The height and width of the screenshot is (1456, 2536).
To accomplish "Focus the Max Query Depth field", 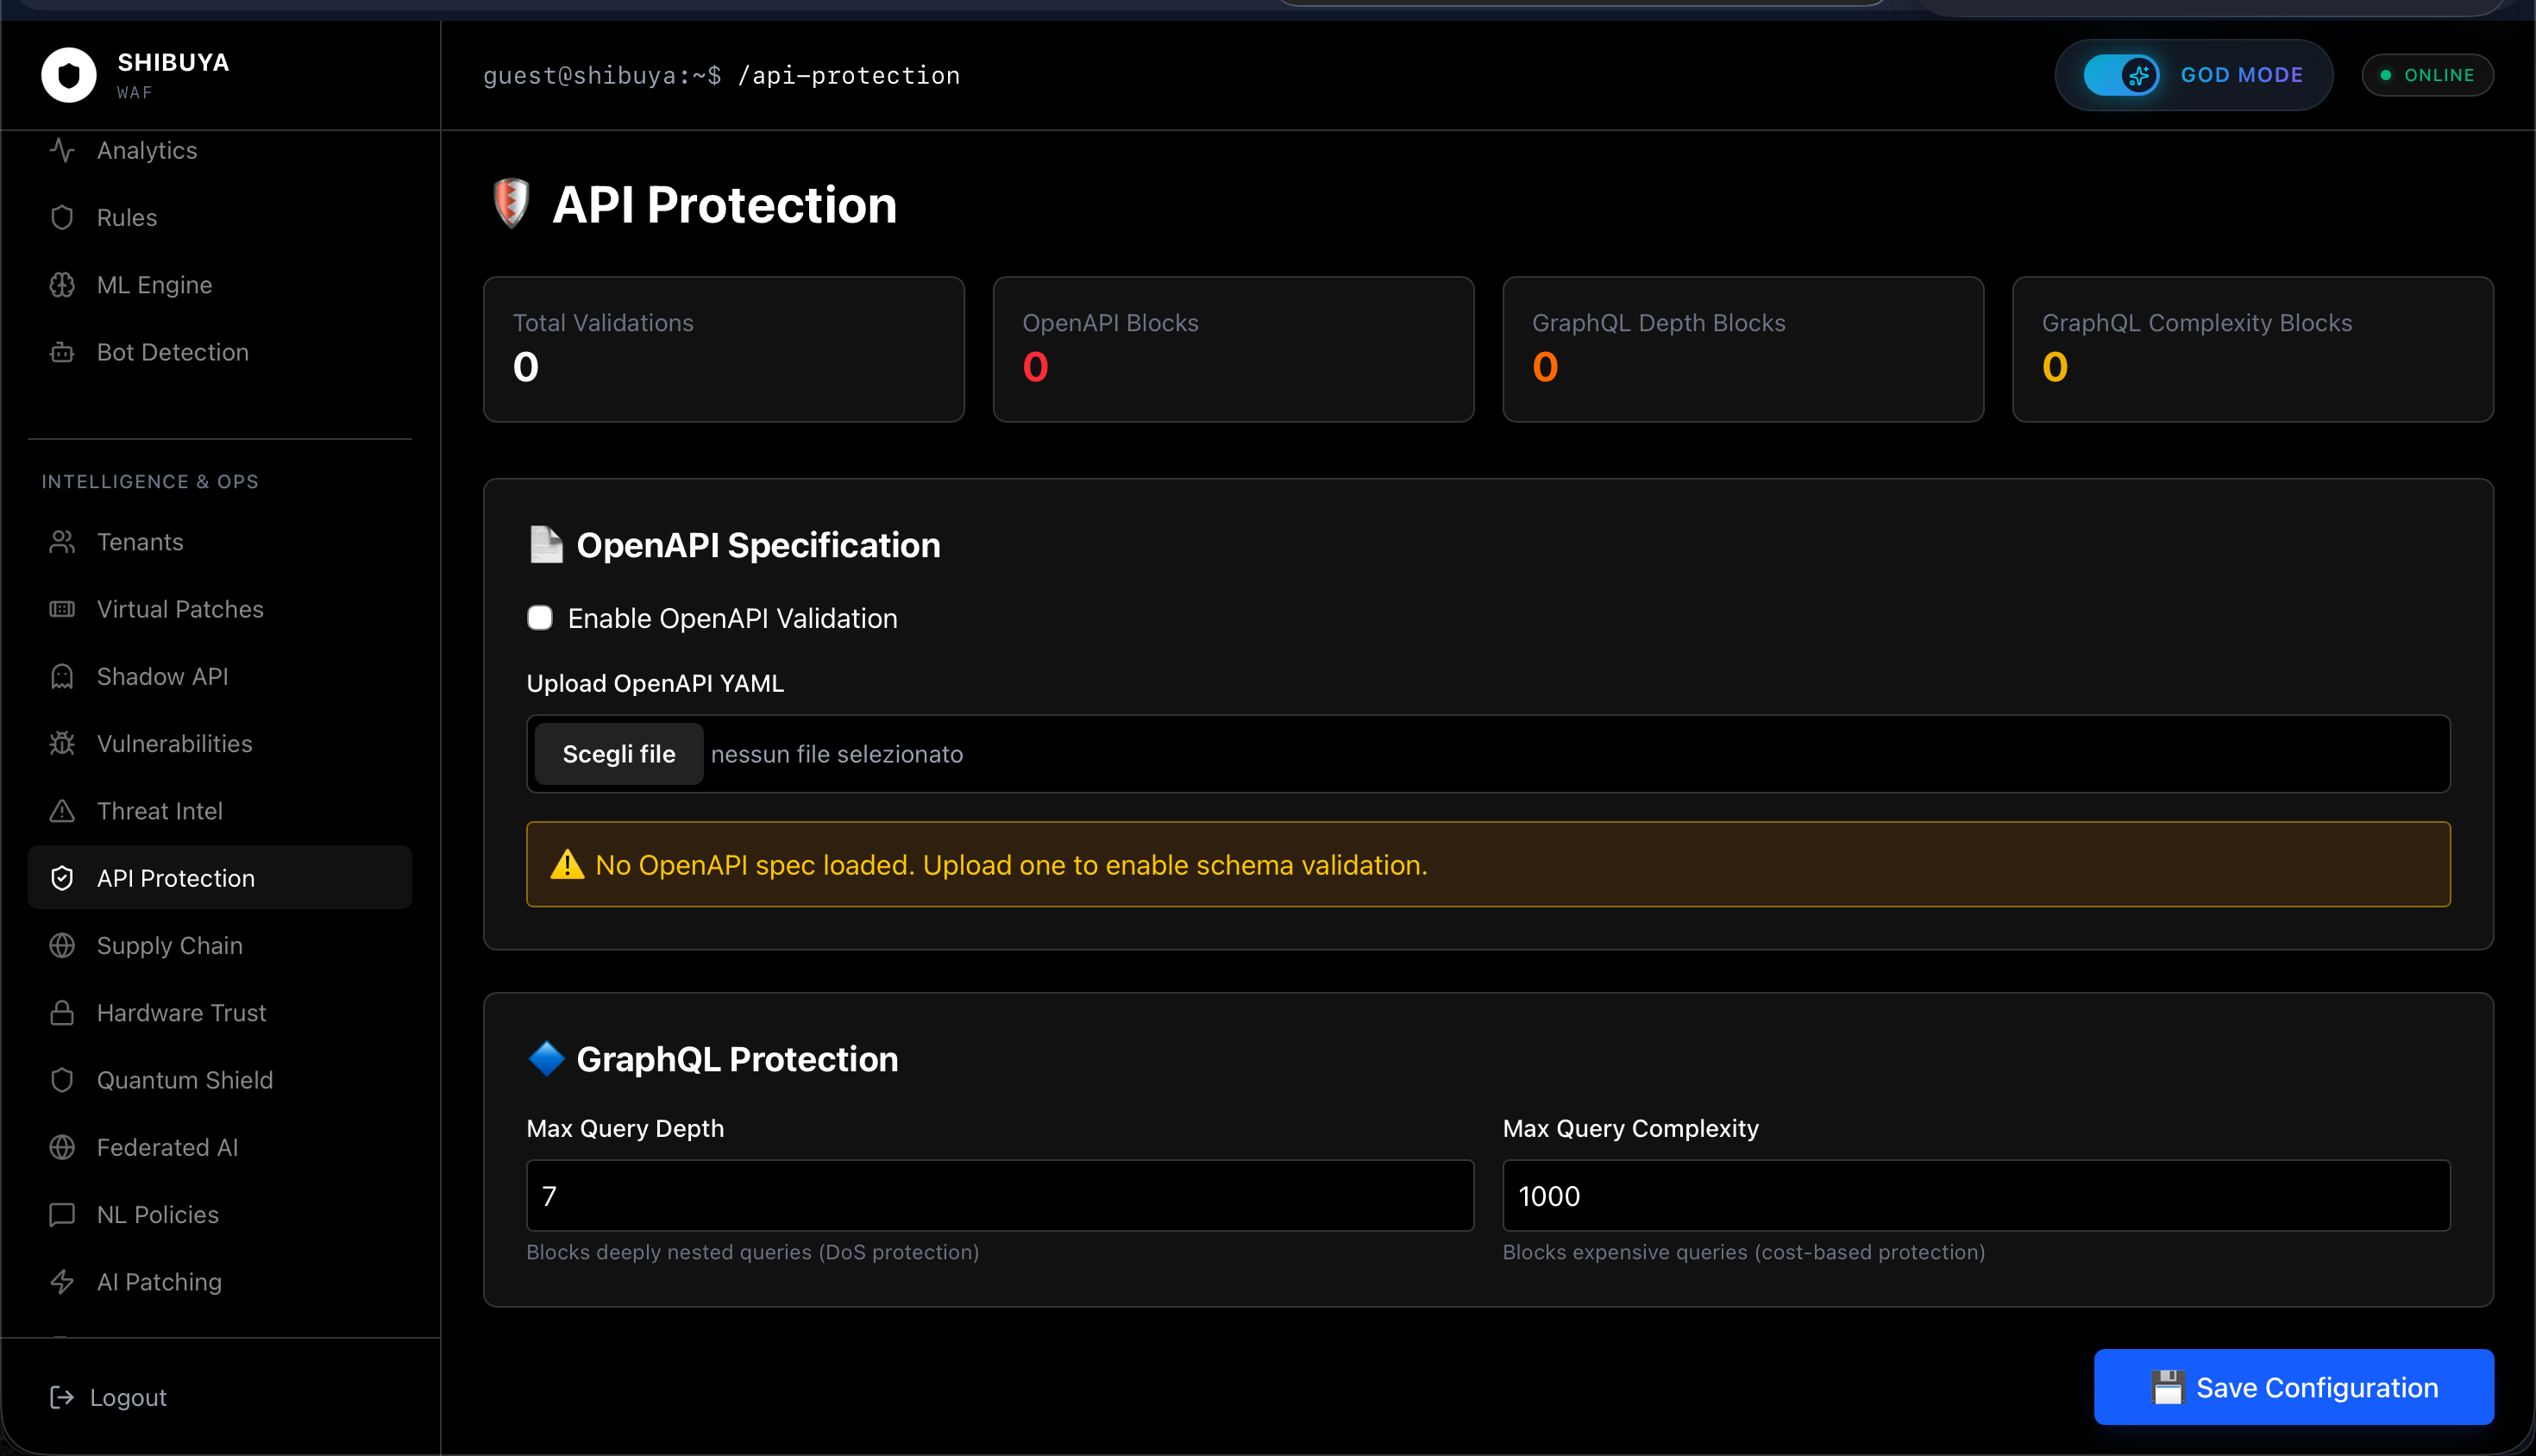I will (999, 1196).
